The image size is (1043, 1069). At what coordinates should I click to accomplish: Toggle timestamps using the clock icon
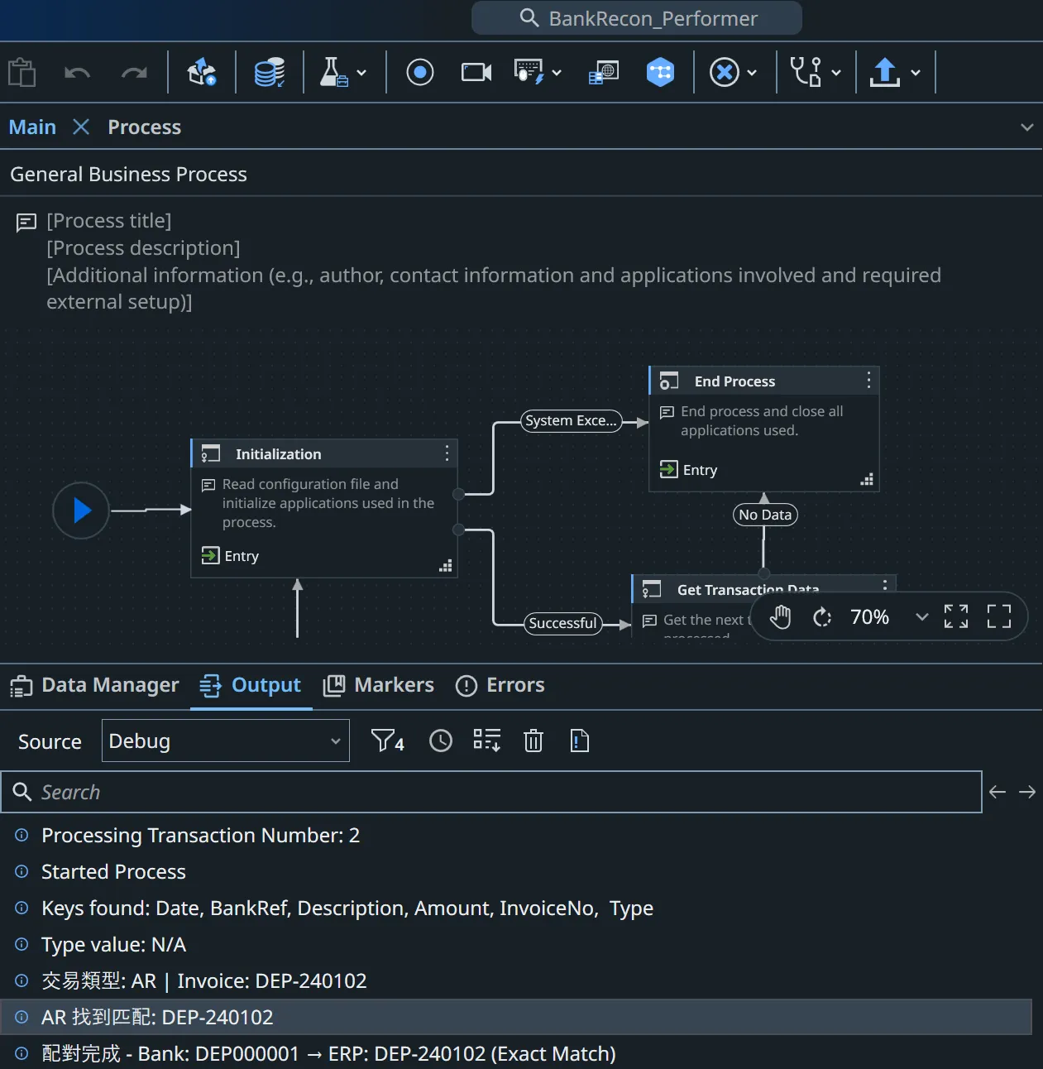(440, 741)
